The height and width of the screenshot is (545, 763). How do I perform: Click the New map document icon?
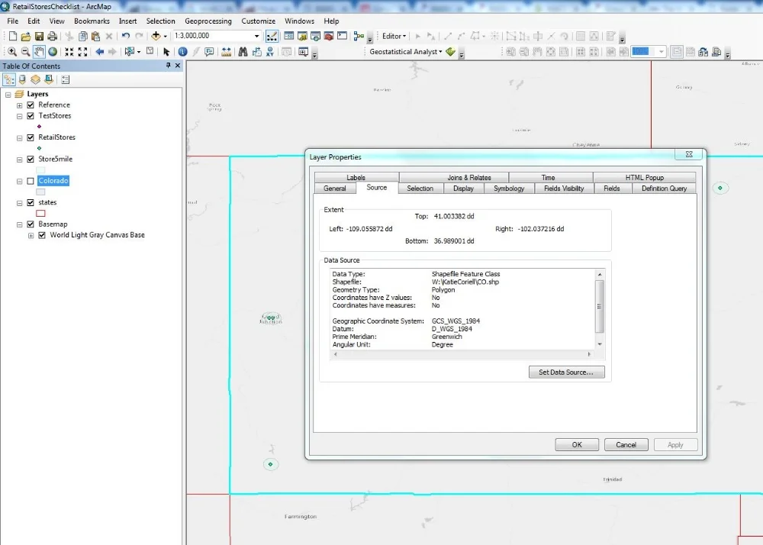[x=13, y=36]
